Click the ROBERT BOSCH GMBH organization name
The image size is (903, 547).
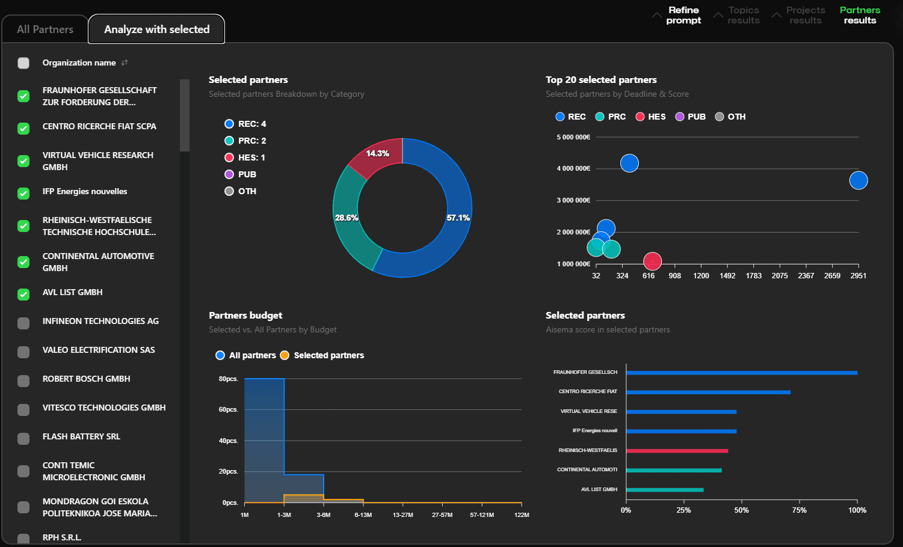(86, 379)
